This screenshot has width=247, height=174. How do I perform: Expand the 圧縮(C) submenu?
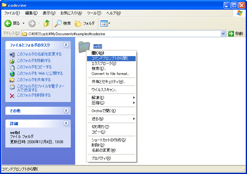click(x=111, y=103)
